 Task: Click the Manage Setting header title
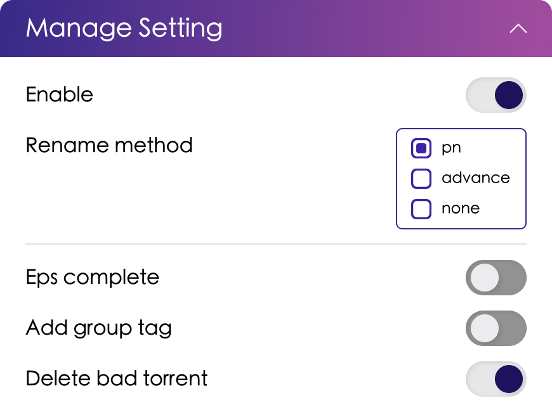124,29
